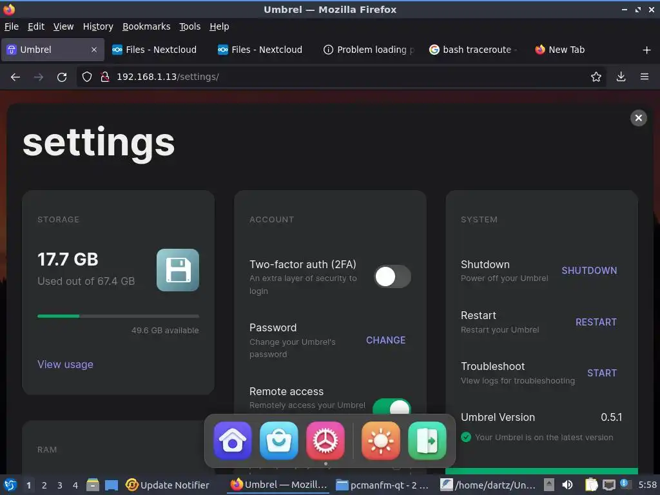Go back with the browser back arrow

tap(15, 77)
